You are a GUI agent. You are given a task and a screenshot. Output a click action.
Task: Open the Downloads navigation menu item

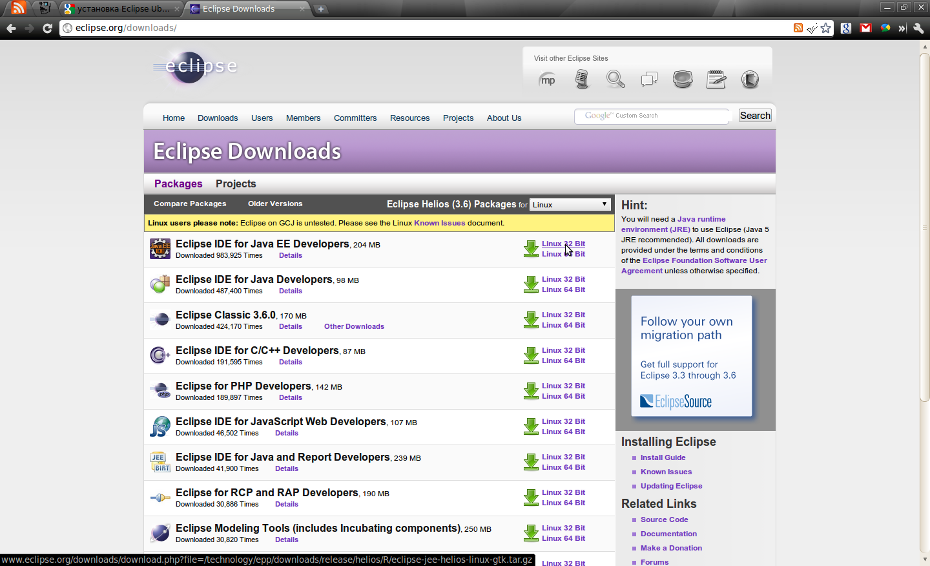(218, 118)
